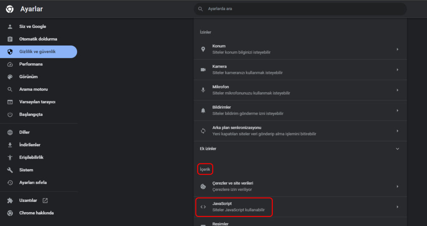
Task: Click the Chrome logo next to Ayarlar
Action: coord(10,9)
